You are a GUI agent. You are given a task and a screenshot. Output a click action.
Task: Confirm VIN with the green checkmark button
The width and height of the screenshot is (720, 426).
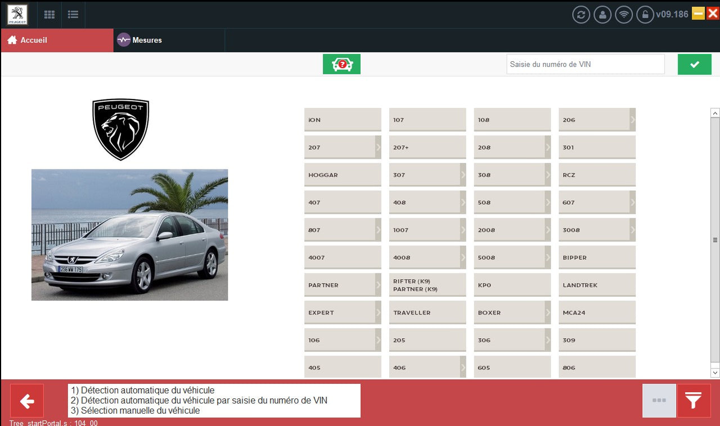(x=694, y=64)
